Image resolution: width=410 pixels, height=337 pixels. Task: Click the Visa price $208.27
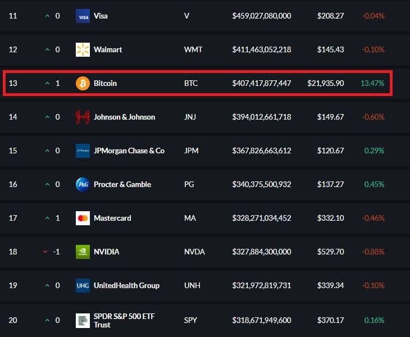(x=330, y=16)
